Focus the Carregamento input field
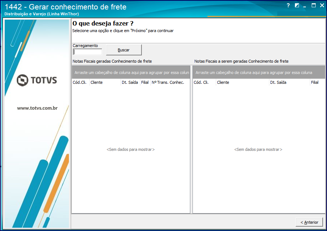Viewport: 327px width, 231px height. tap(87, 52)
